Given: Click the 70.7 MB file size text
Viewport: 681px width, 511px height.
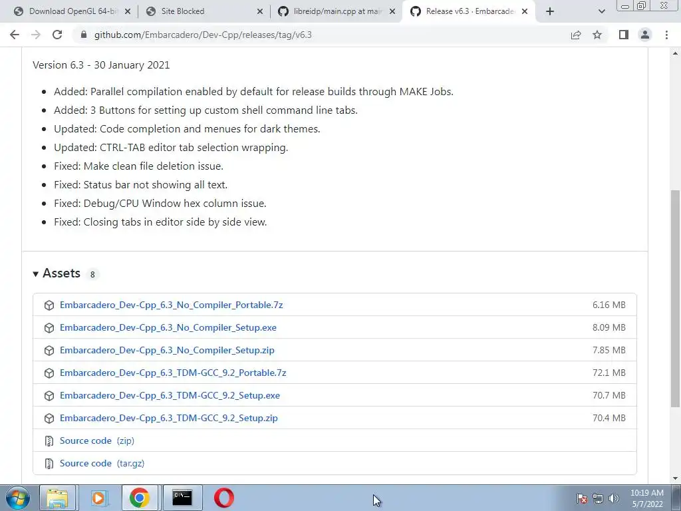Looking at the screenshot, I should coord(609,395).
